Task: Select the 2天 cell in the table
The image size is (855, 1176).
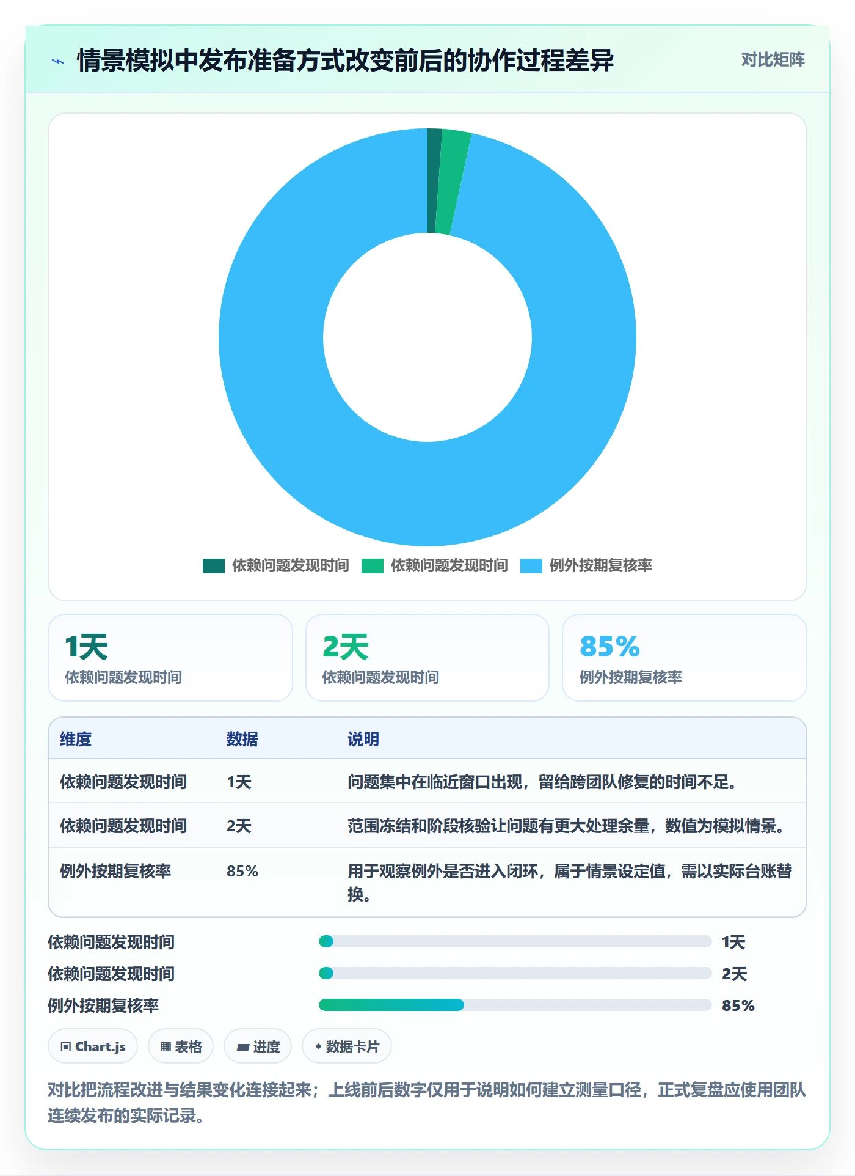Action: [x=239, y=826]
